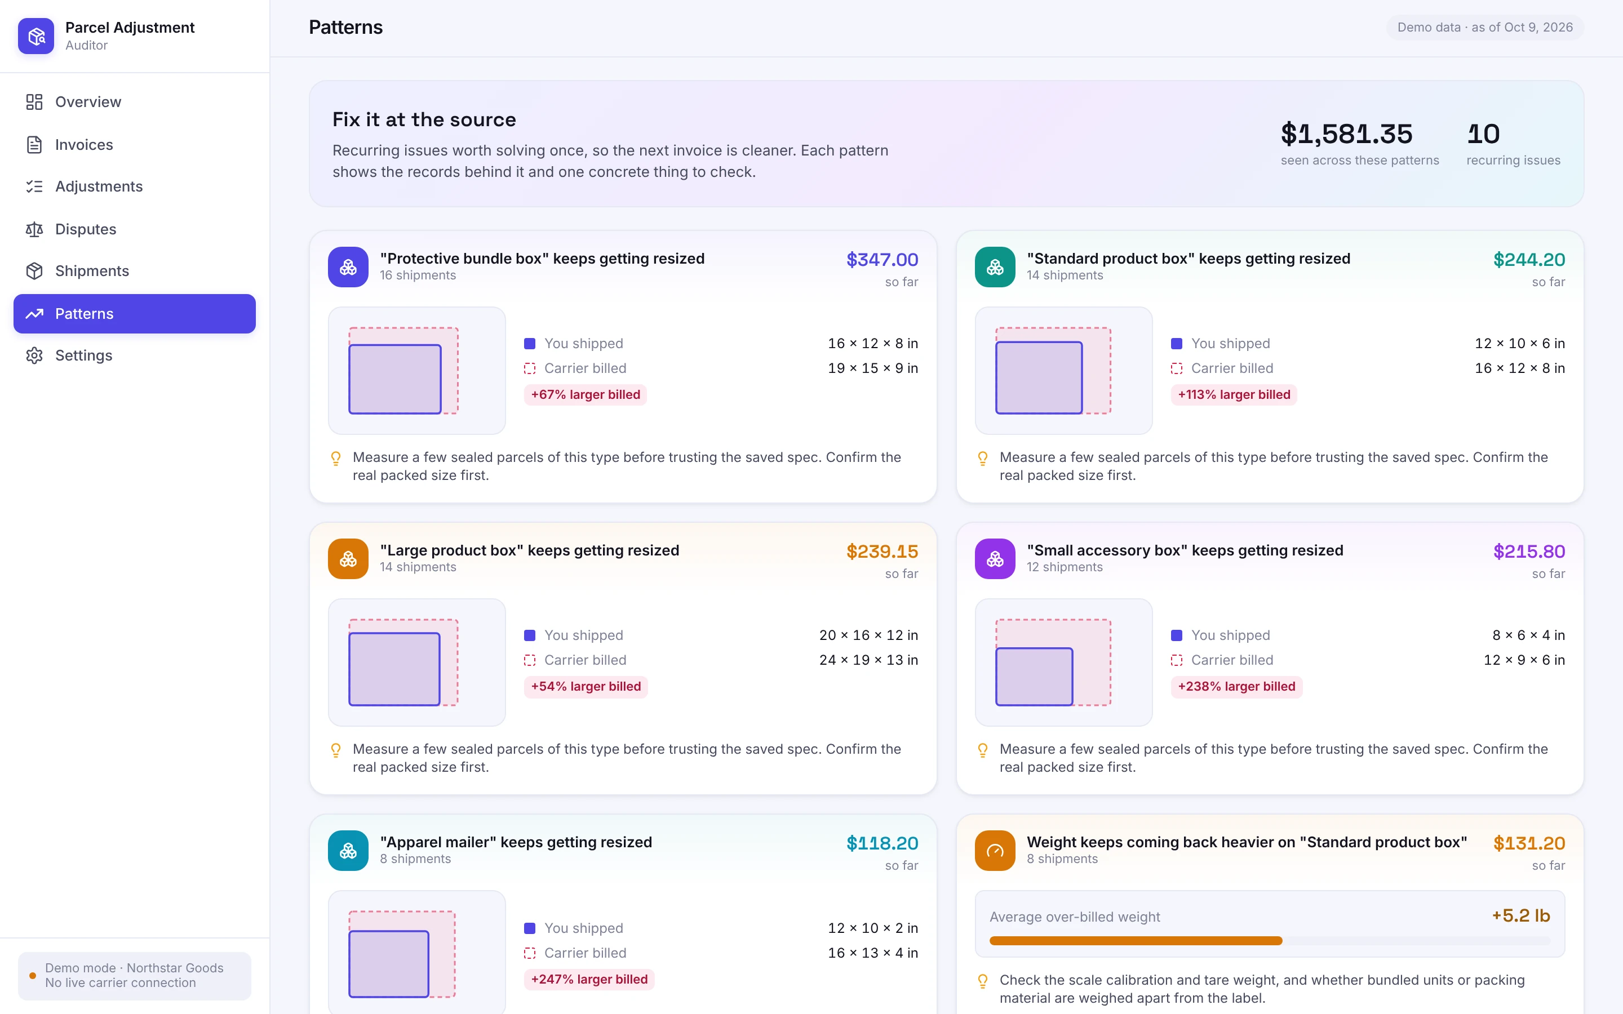Screen dimensions: 1623x1014
Task: Click the Apparel mailer pattern icon
Action: (x=348, y=851)
